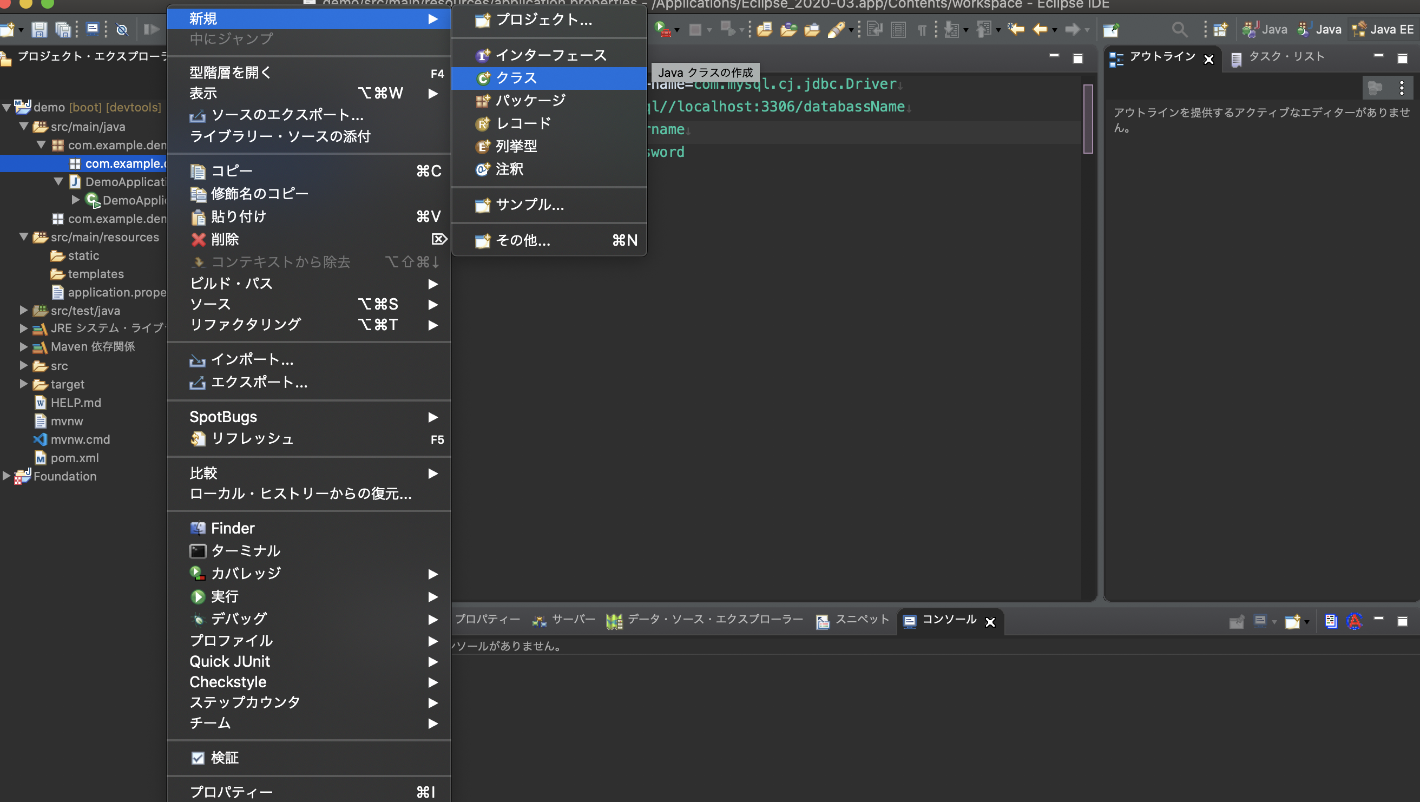The height and width of the screenshot is (802, 1420).
Task: Click the Open Perspective icon
Action: tap(1220, 30)
